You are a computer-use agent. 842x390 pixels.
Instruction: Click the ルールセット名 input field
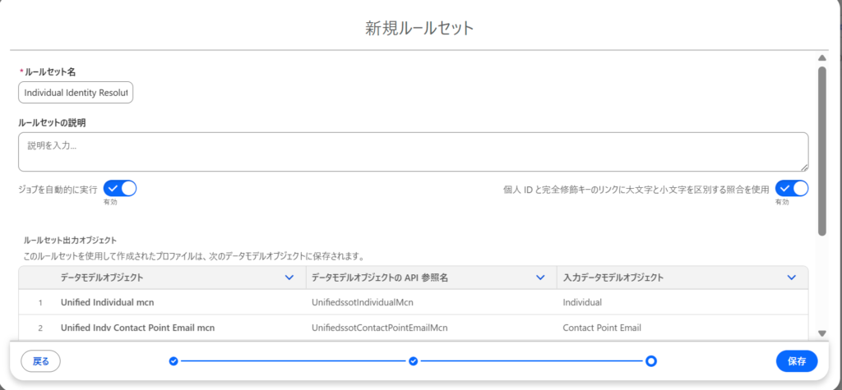click(76, 93)
